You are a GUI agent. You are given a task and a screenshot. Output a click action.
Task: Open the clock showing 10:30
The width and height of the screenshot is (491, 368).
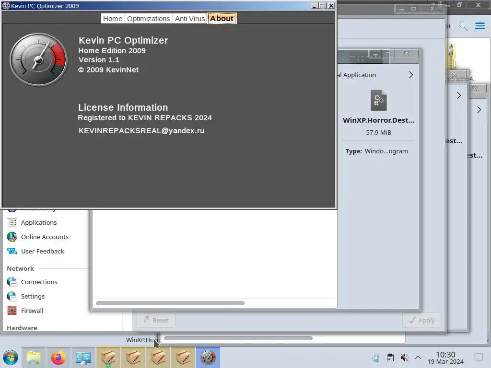pos(445,357)
